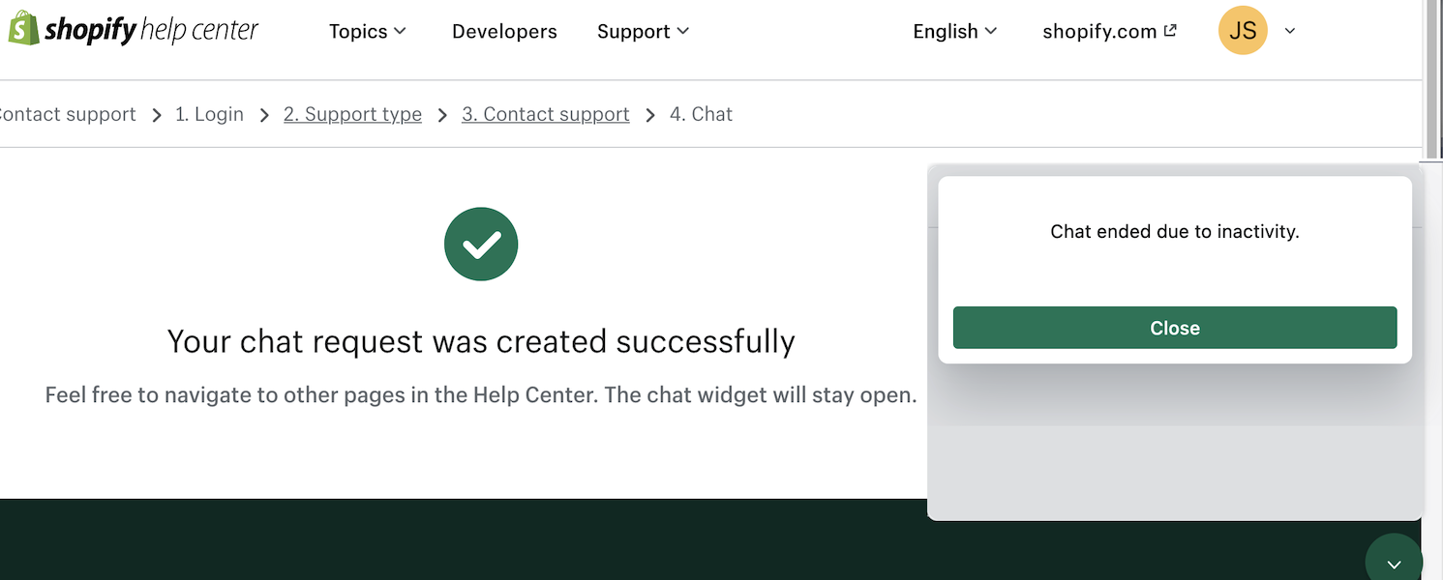Expand the account menu chevron beside the avatar
1443x580 pixels.
(x=1290, y=31)
